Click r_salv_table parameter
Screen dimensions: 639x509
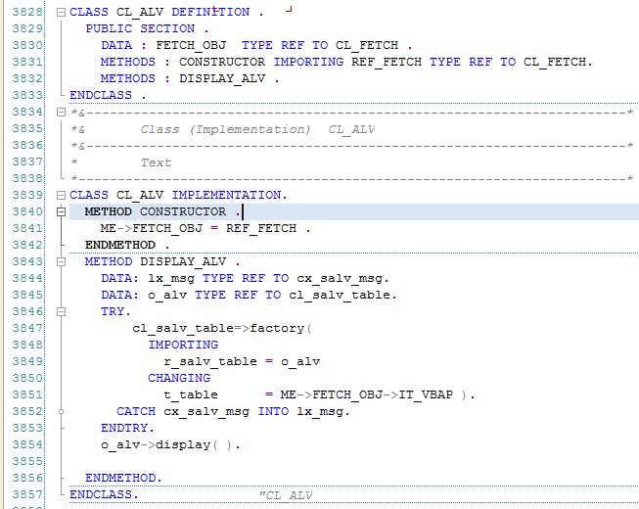(x=210, y=362)
